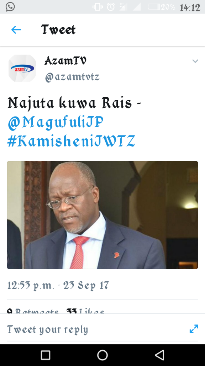
Task: View the 9 Retweets list
Action: tap(33, 311)
